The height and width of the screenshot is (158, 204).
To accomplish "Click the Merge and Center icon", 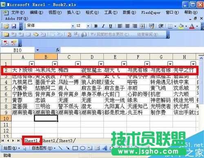I will point(142,26).
